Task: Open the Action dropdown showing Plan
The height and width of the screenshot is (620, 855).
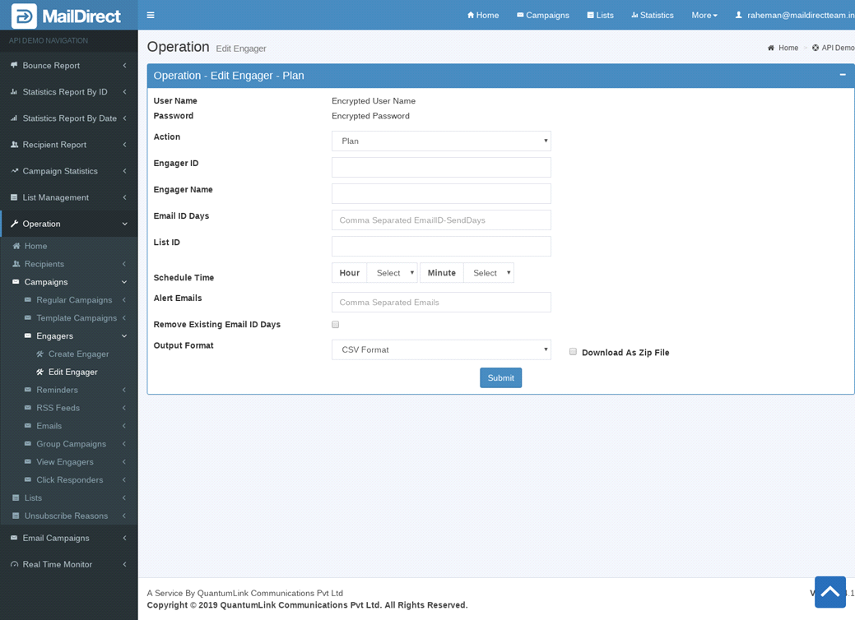Action: click(x=441, y=141)
